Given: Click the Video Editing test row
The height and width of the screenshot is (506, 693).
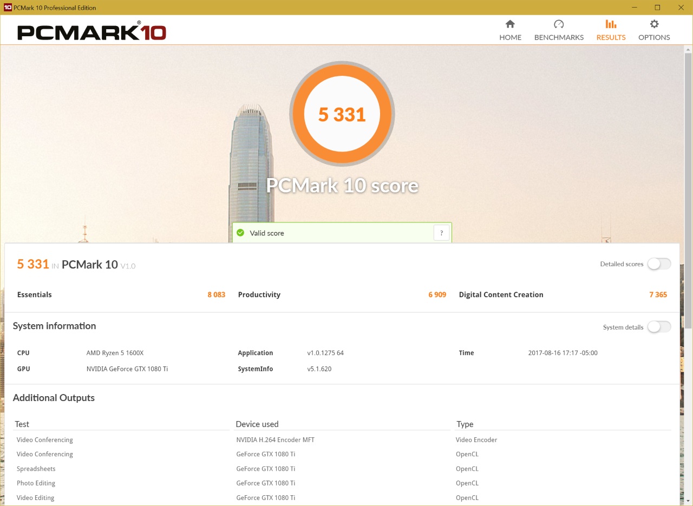Looking at the screenshot, I should pyautogui.click(x=36, y=498).
